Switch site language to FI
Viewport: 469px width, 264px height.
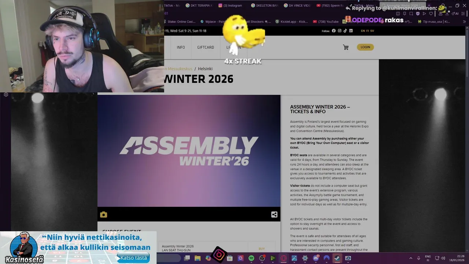368,31
